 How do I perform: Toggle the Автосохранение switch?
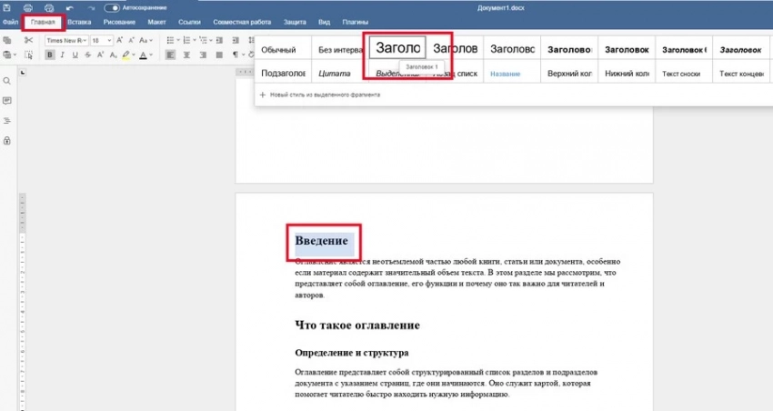[x=112, y=8]
